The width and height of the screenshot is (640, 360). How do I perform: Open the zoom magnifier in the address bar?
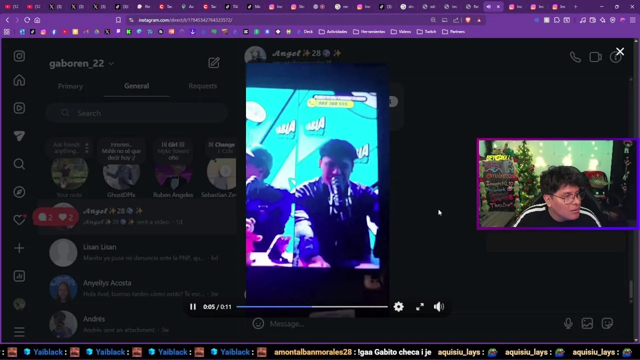(433, 20)
